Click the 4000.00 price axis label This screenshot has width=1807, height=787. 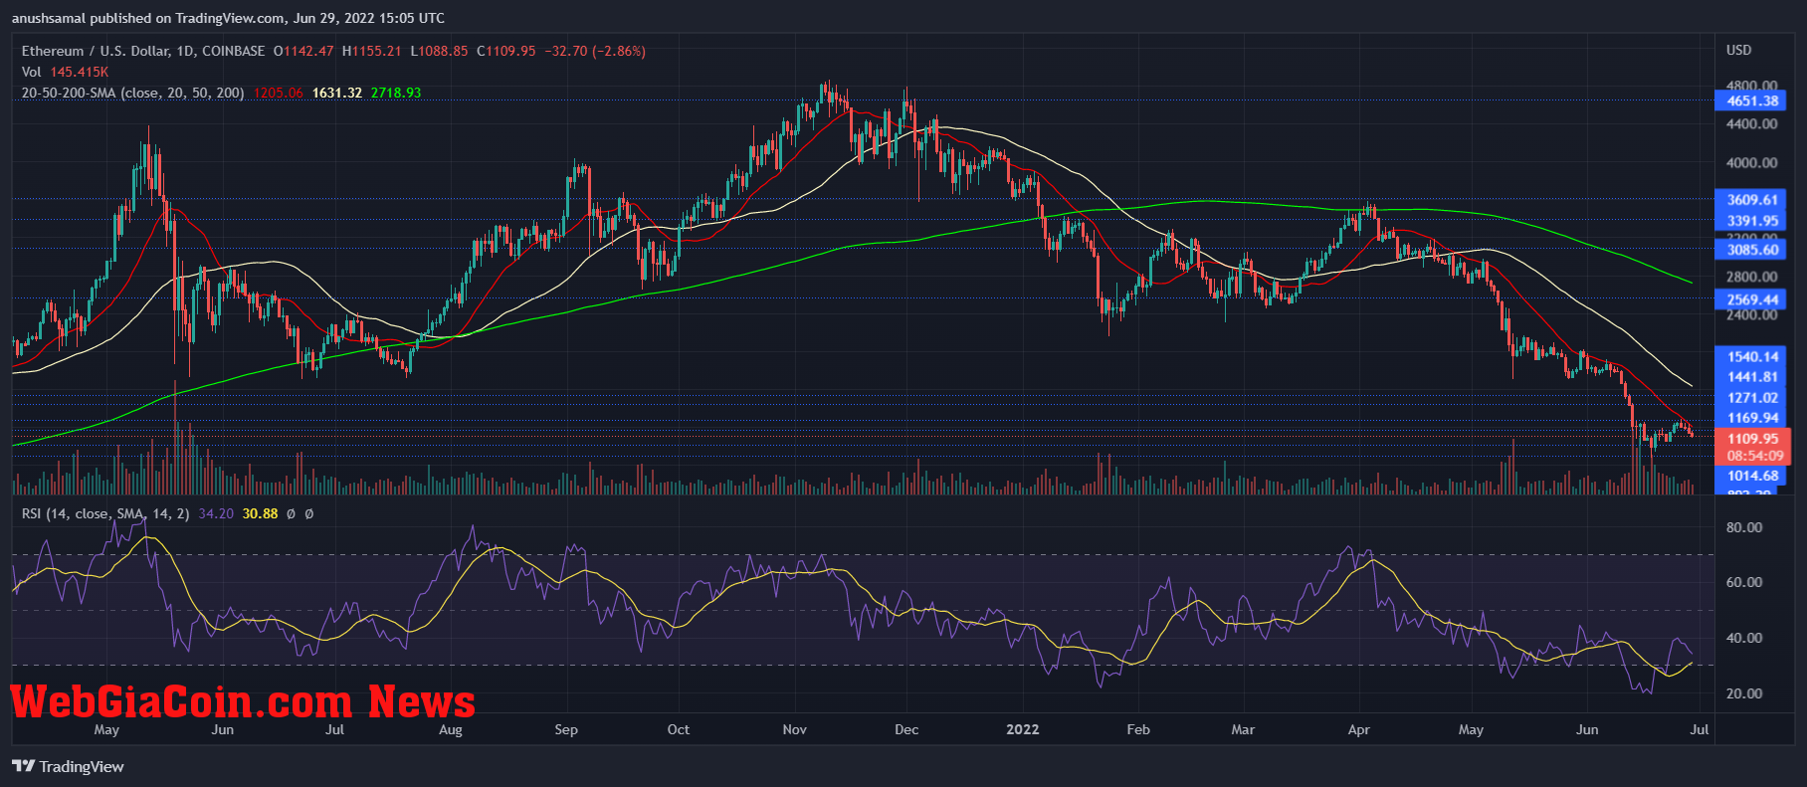(1751, 163)
